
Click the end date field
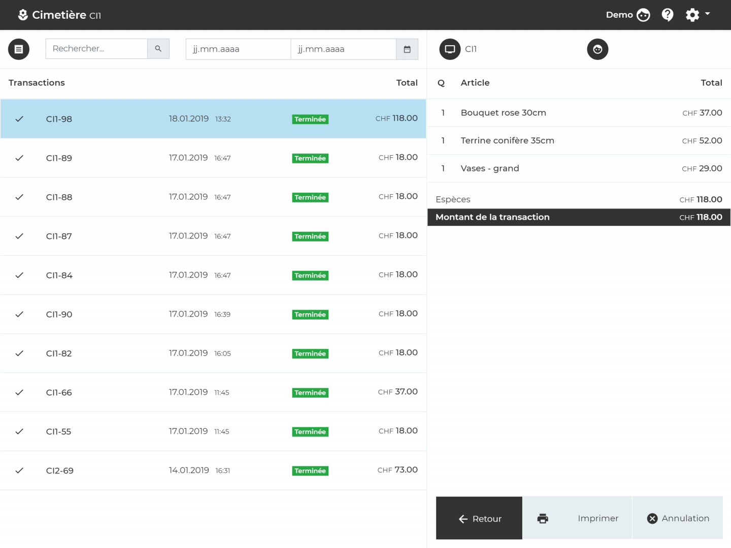click(x=343, y=49)
